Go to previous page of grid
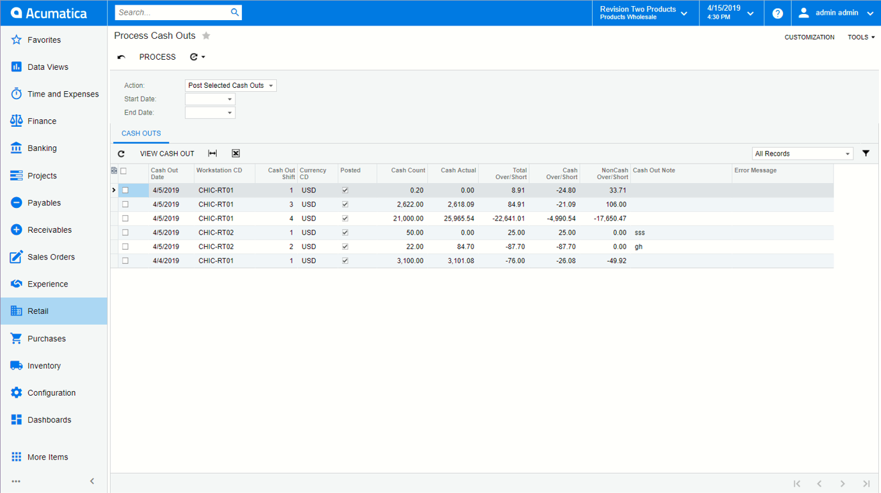Image resolution: width=881 pixels, height=493 pixels. click(819, 483)
